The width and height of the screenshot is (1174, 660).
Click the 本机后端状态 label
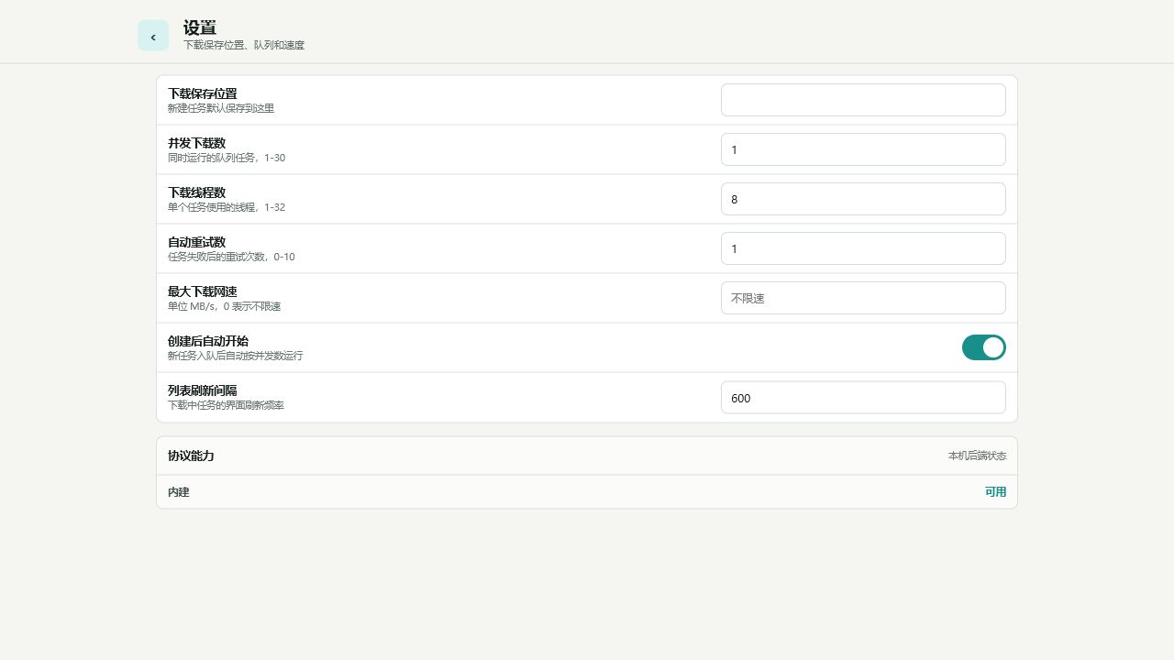[x=977, y=456]
